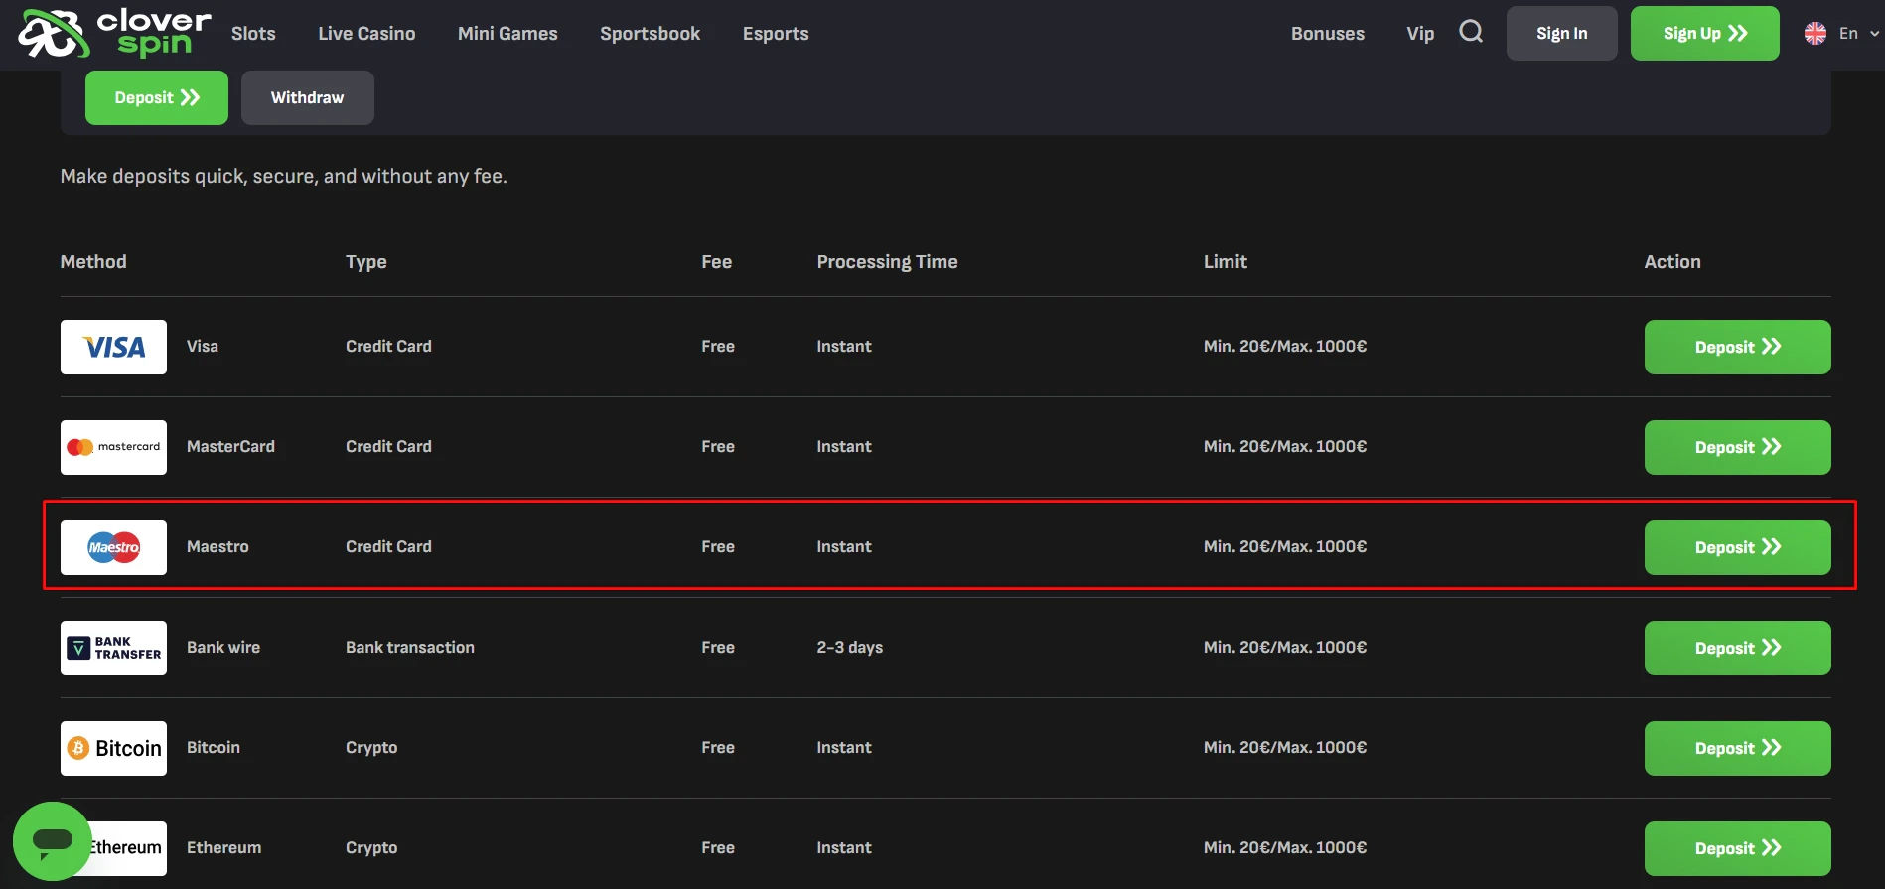Click the Bank transaction type cell

pos(410,647)
